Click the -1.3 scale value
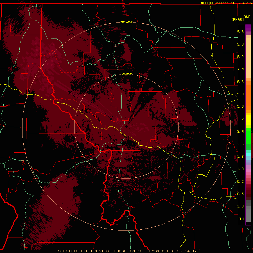The image size is (253, 253). pos(239,206)
